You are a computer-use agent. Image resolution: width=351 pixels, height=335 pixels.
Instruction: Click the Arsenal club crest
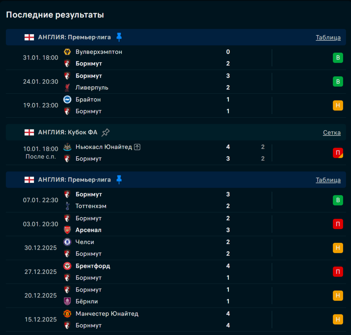point(67,230)
